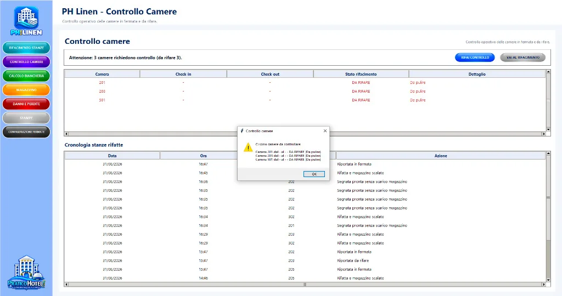The width and height of the screenshot is (562, 296).
Task: Open Rifacimento Stanze section
Action: (26, 48)
